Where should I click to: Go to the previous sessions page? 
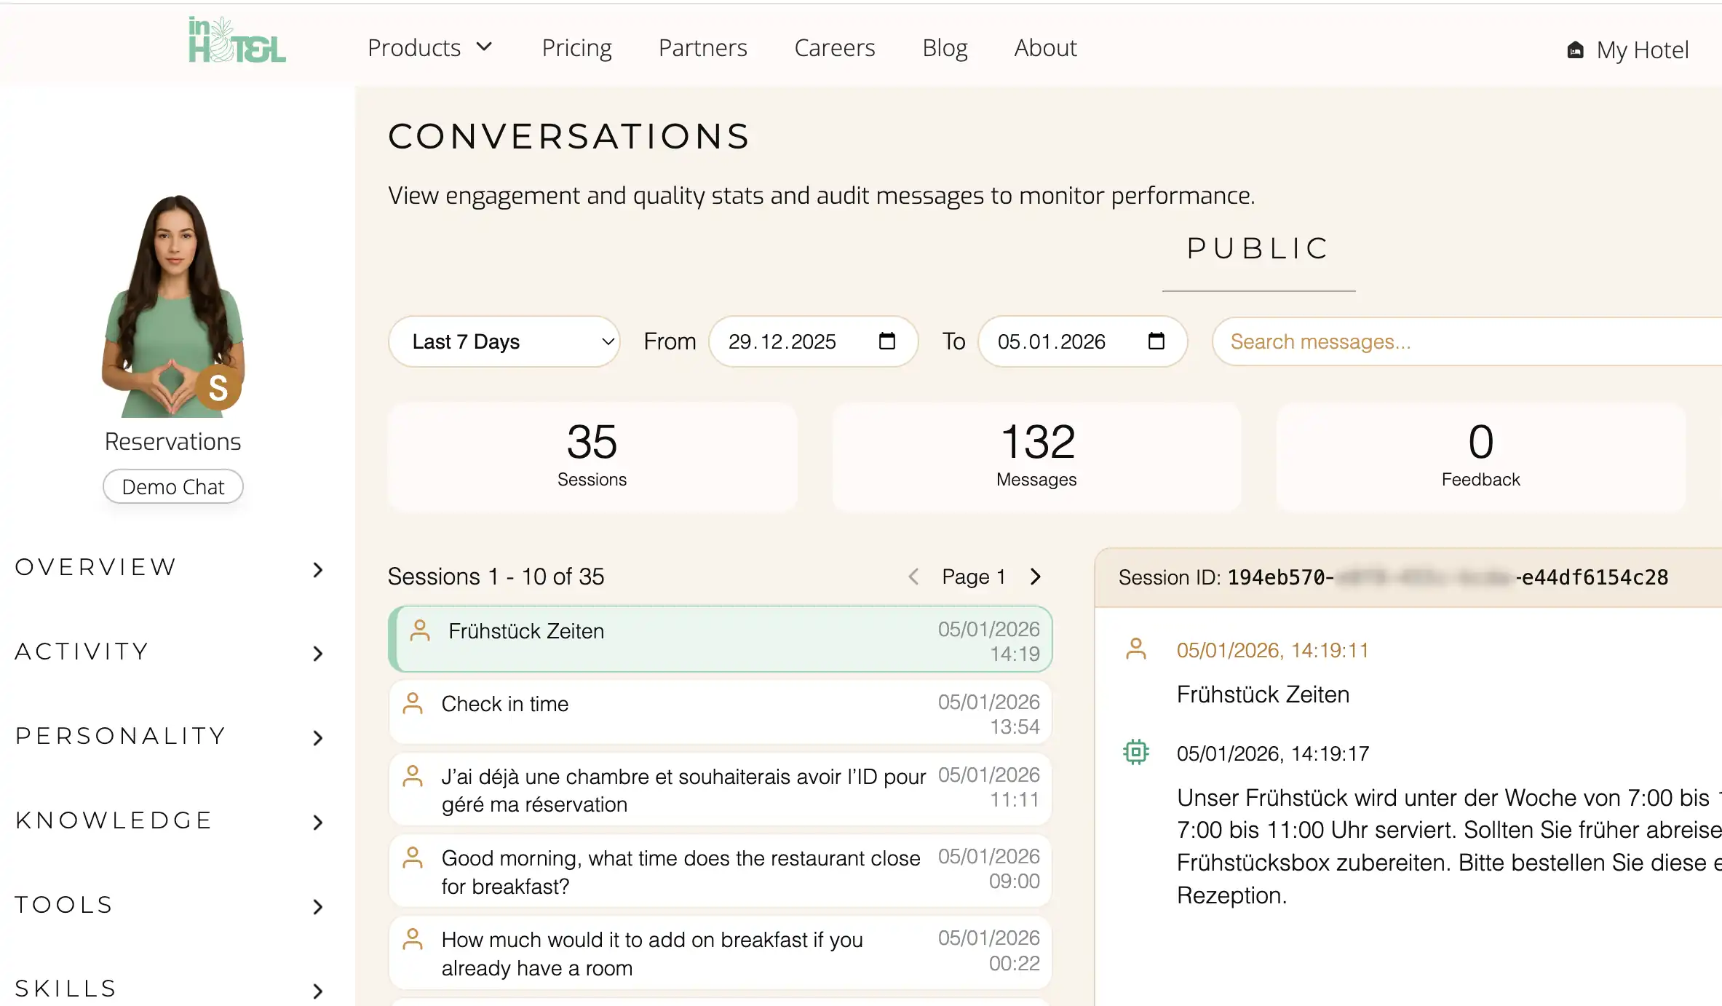(913, 577)
